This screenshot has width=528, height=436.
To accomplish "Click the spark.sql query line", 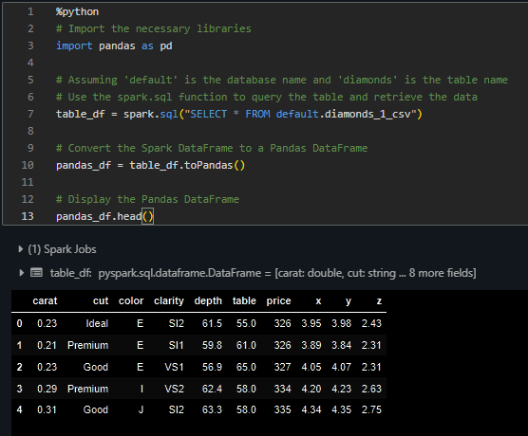I will 239,114.
